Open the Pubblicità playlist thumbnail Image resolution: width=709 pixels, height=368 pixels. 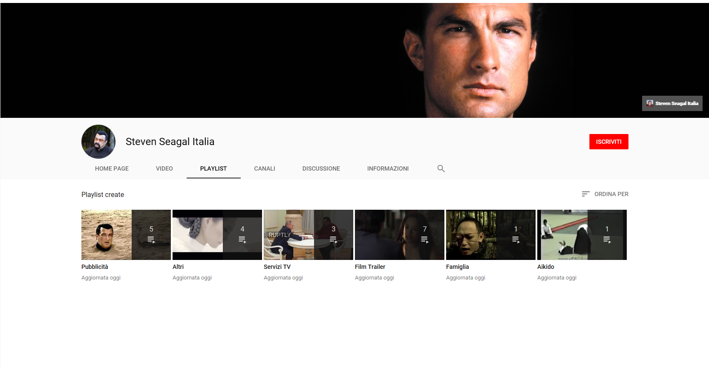pyautogui.click(x=126, y=235)
